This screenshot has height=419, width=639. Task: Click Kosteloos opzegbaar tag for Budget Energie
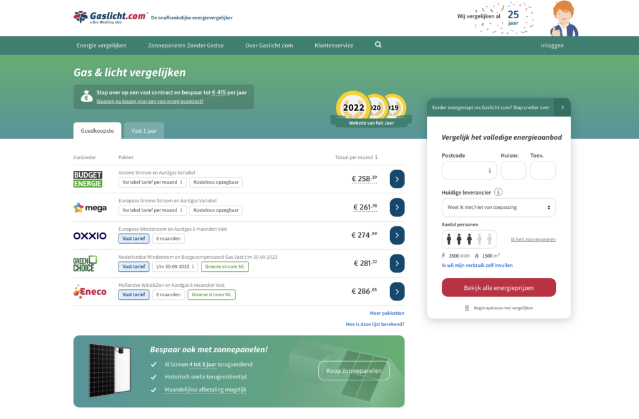pyautogui.click(x=216, y=183)
